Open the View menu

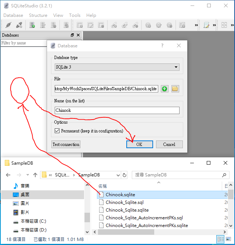click(58, 15)
